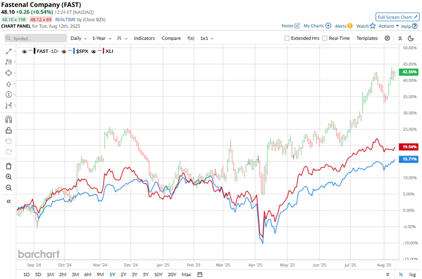Hide the $SPX comparison line
The height and width of the screenshot is (279, 422).
coord(64,51)
